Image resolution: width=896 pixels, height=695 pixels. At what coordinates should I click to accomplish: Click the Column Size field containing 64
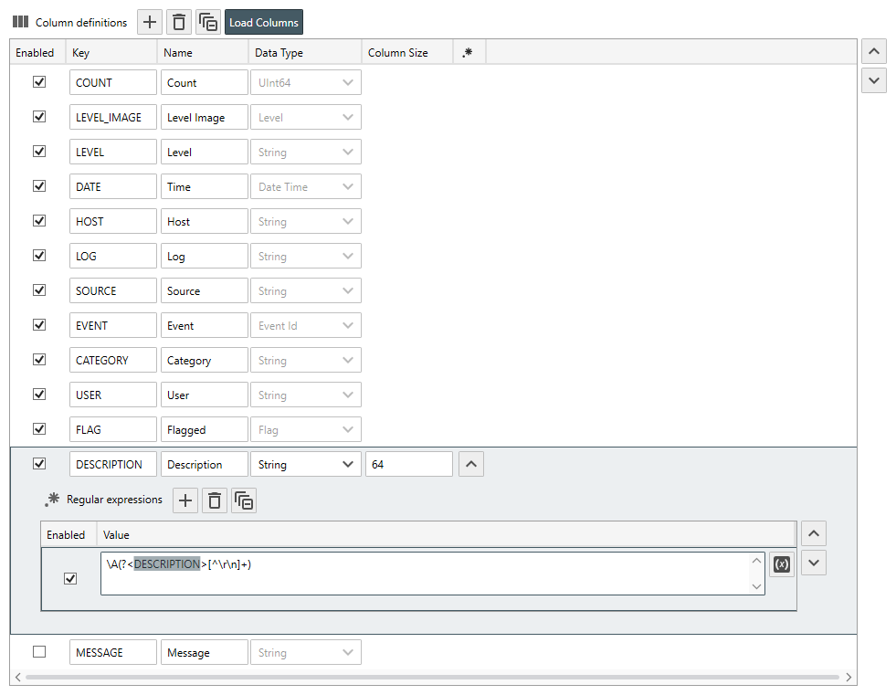pos(408,464)
